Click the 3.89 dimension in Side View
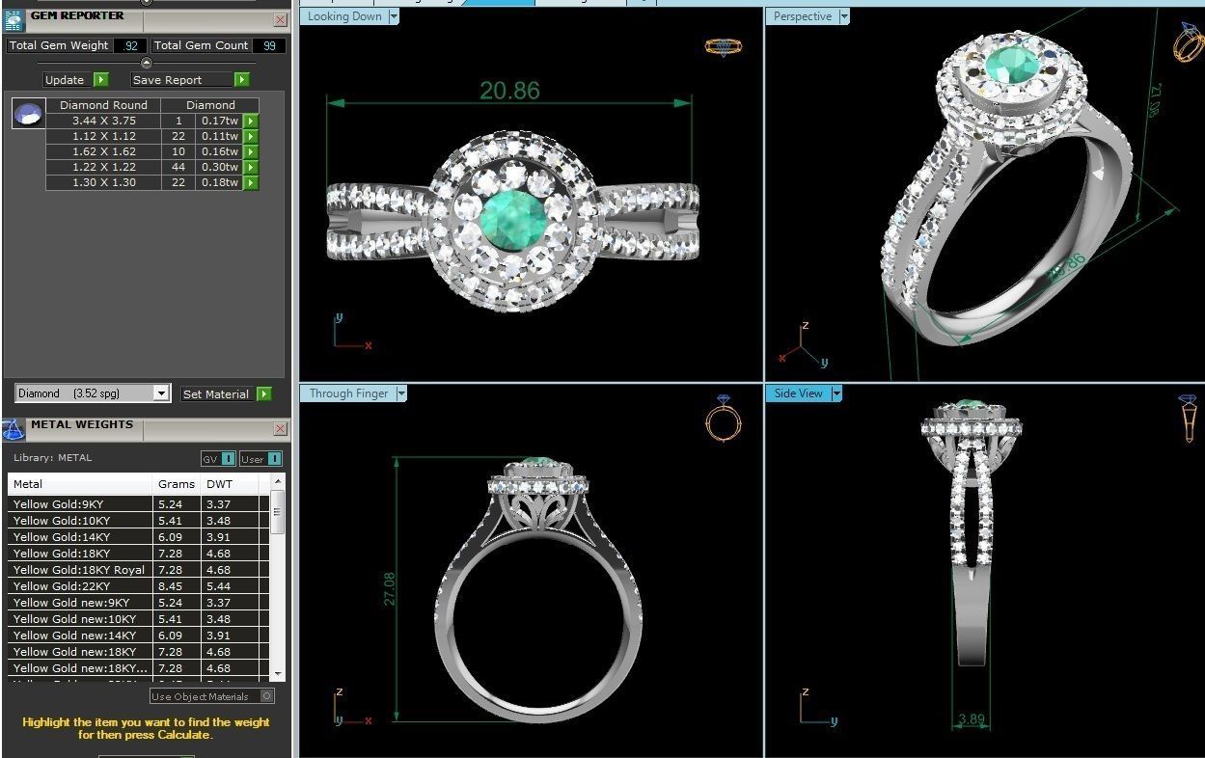The width and height of the screenshot is (1205, 758). [972, 719]
